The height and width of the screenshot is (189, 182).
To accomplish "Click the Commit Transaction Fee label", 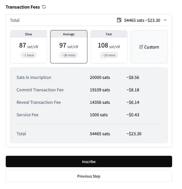I will point(40,90).
